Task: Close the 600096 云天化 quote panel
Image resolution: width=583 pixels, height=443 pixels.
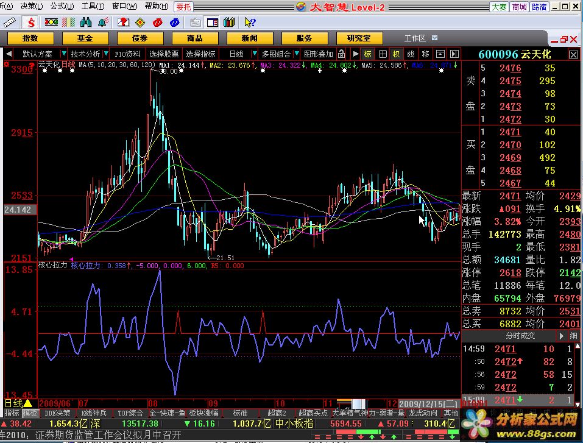Action: (x=573, y=55)
